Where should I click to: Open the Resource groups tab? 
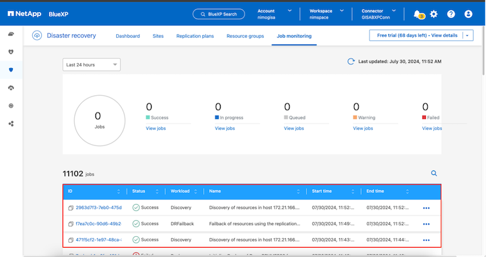point(245,36)
